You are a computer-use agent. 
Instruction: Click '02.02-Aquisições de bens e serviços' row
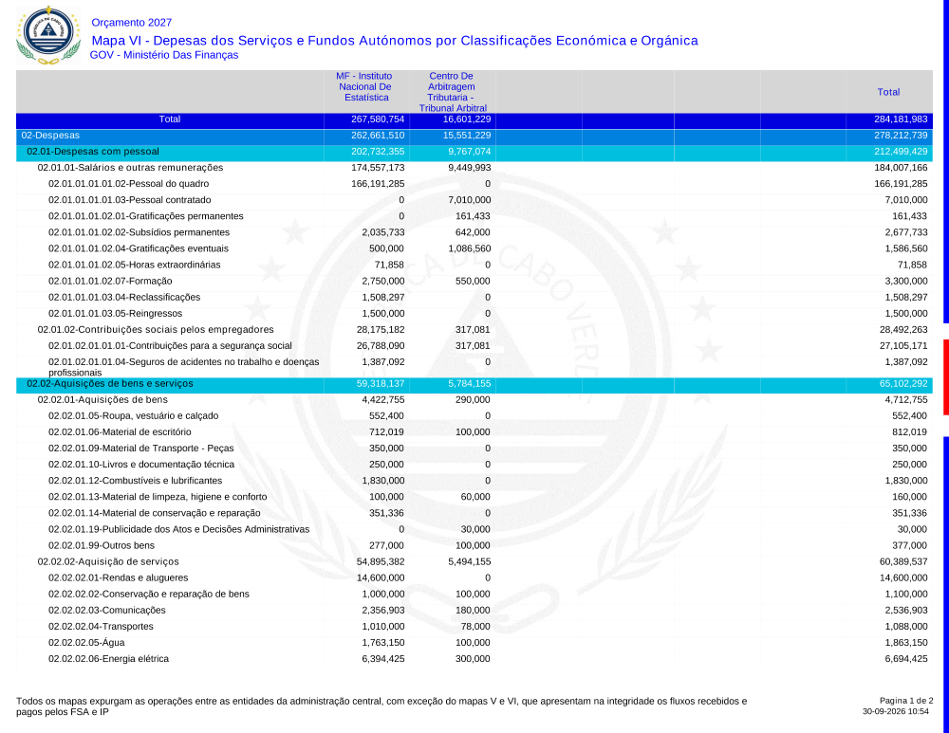click(x=474, y=384)
